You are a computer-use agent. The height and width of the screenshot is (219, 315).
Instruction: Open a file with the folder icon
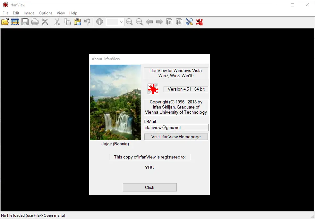pyautogui.click(x=5, y=22)
